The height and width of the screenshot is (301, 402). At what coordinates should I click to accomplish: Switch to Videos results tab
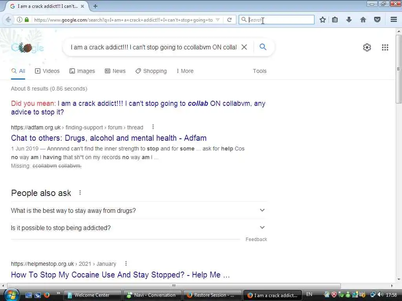pos(47,71)
